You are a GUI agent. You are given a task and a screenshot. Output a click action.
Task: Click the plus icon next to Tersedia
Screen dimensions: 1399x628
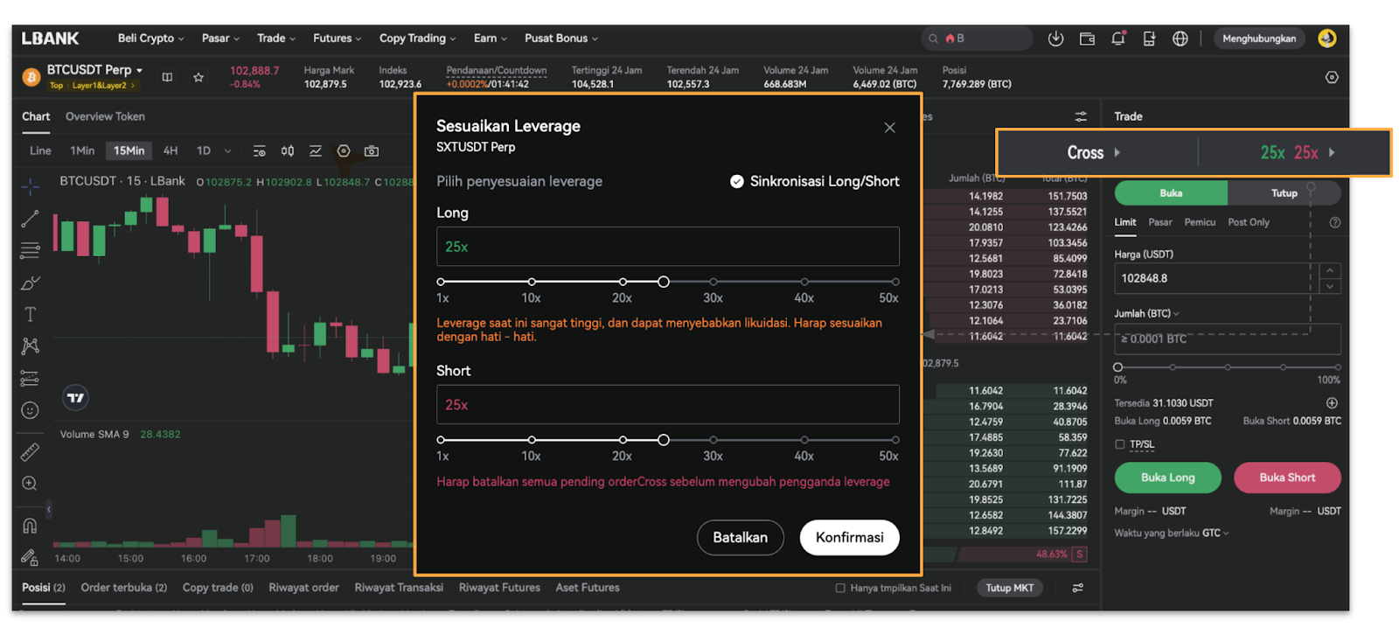(x=1332, y=403)
